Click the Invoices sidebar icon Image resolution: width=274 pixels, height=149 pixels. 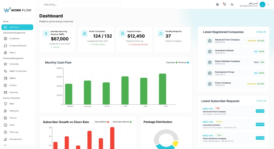[x=5, y=85]
